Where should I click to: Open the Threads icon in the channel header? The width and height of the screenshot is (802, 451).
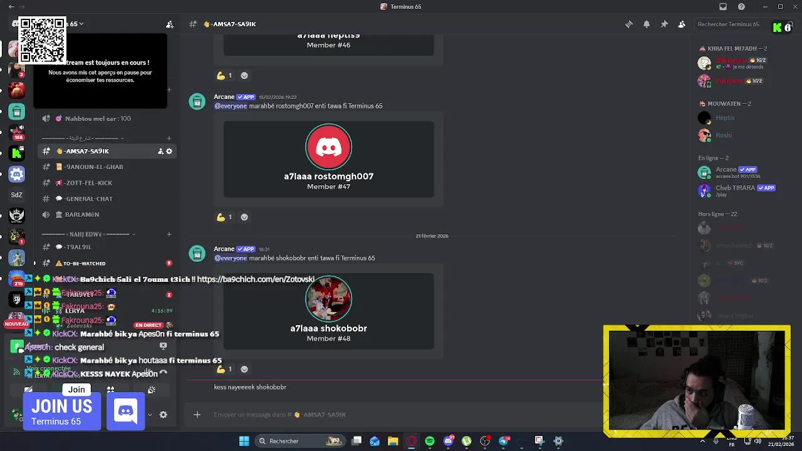[629, 24]
